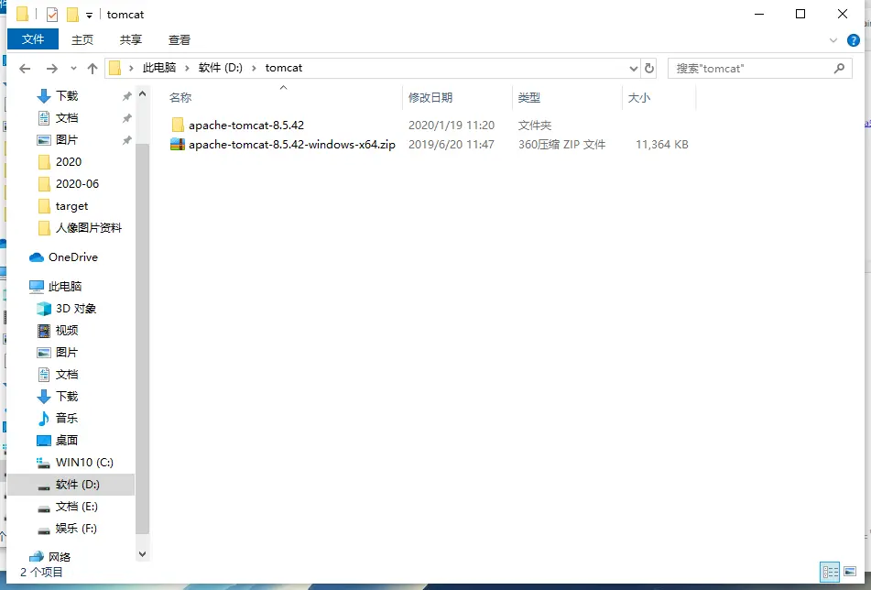Click the refresh button in address bar
Image resolution: width=871 pixels, height=590 pixels.
tap(648, 69)
